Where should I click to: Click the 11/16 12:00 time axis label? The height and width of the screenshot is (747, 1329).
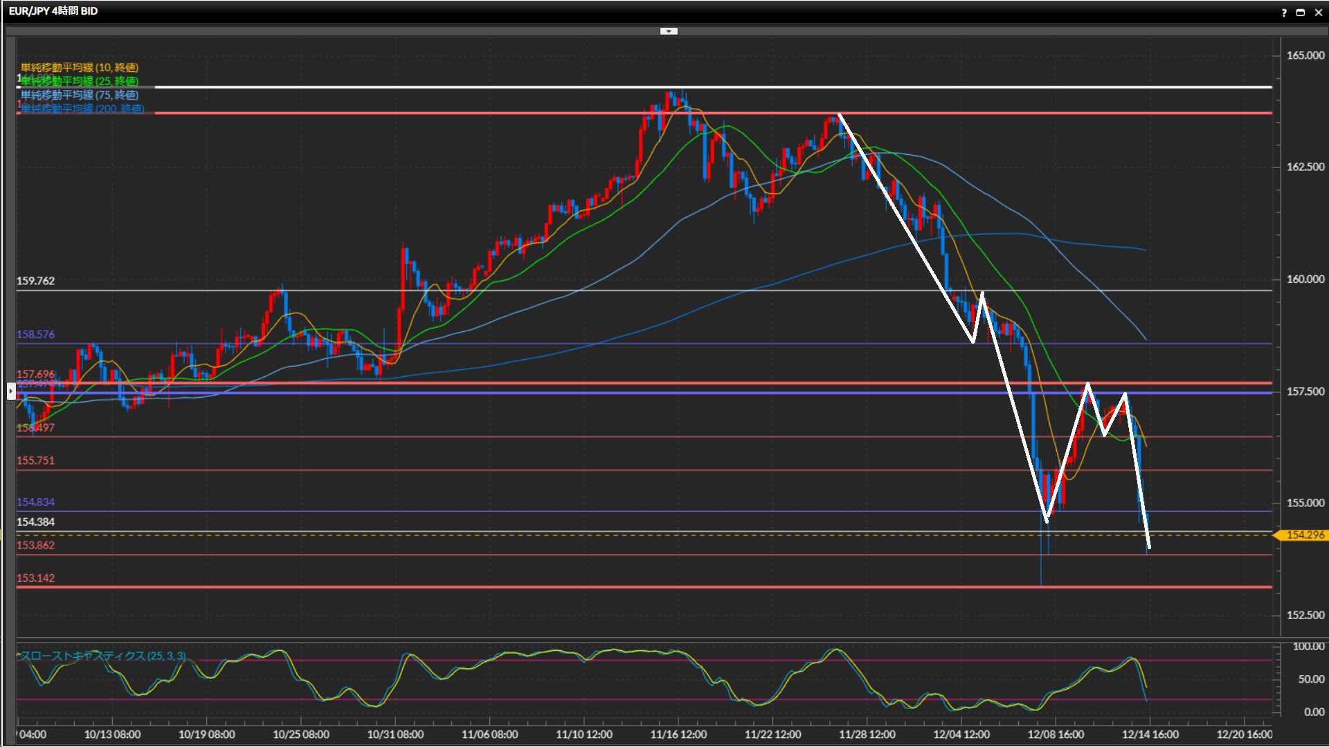point(678,735)
